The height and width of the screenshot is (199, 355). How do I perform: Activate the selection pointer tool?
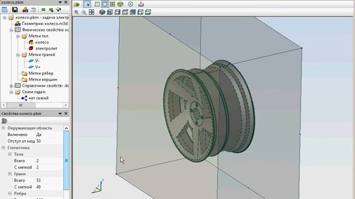pyautogui.click(x=87, y=4)
